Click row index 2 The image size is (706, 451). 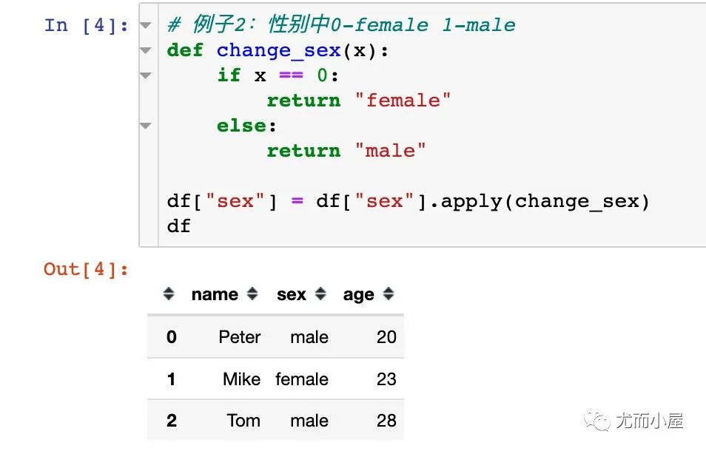click(x=172, y=421)
